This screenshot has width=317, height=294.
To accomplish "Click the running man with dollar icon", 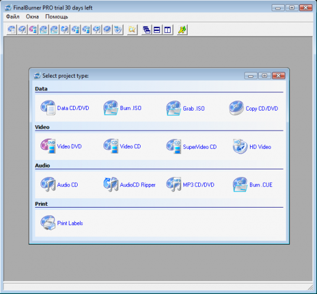I will click(x=182, y=30).
